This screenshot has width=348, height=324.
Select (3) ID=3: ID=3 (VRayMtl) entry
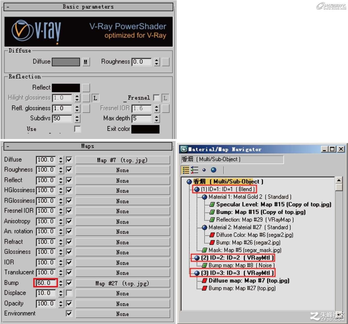tap(237, 273)
